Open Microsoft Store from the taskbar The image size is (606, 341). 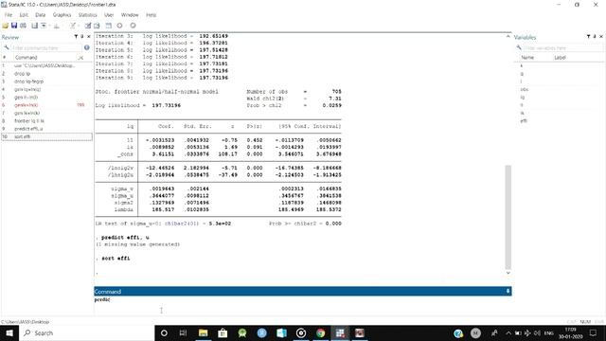pos(223,332)
